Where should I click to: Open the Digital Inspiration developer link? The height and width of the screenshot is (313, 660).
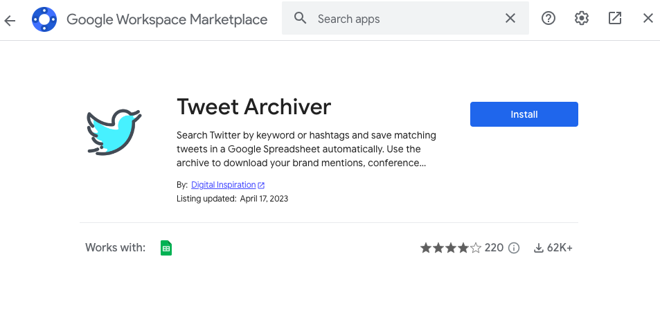pyautogui.click(x=223, y=185)
